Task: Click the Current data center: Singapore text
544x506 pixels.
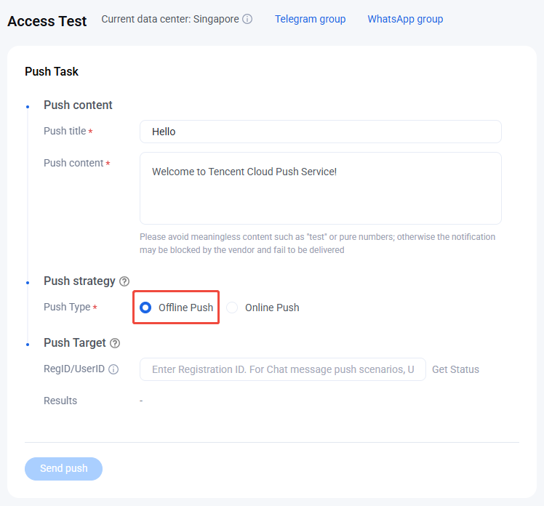Action: [x=170, y=19]
